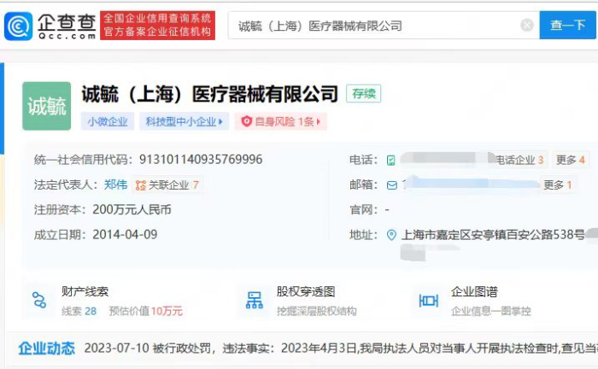Click the Qcc 企查查 logo icon
The image size is (598, 369).
click(18, 26)
